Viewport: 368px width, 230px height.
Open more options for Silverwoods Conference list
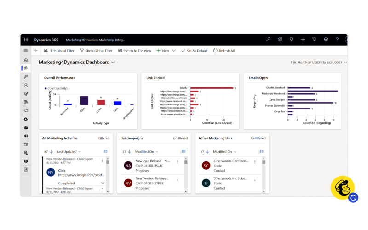click(x=255, y=162)
